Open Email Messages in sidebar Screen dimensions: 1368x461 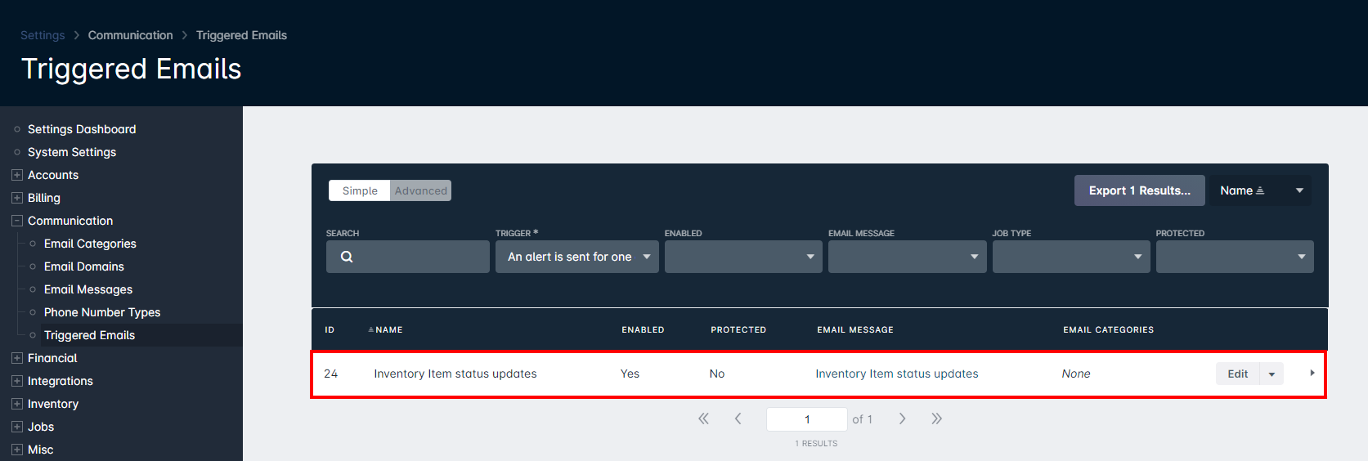(88, 289)
